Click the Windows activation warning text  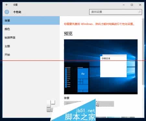point(99,24)
